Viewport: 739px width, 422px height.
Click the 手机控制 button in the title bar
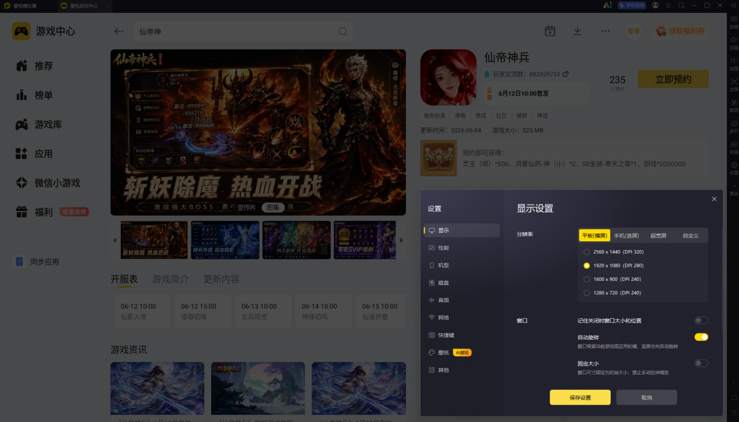coord(632,5)
